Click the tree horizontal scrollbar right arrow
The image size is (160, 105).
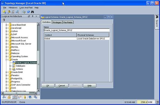36,93
